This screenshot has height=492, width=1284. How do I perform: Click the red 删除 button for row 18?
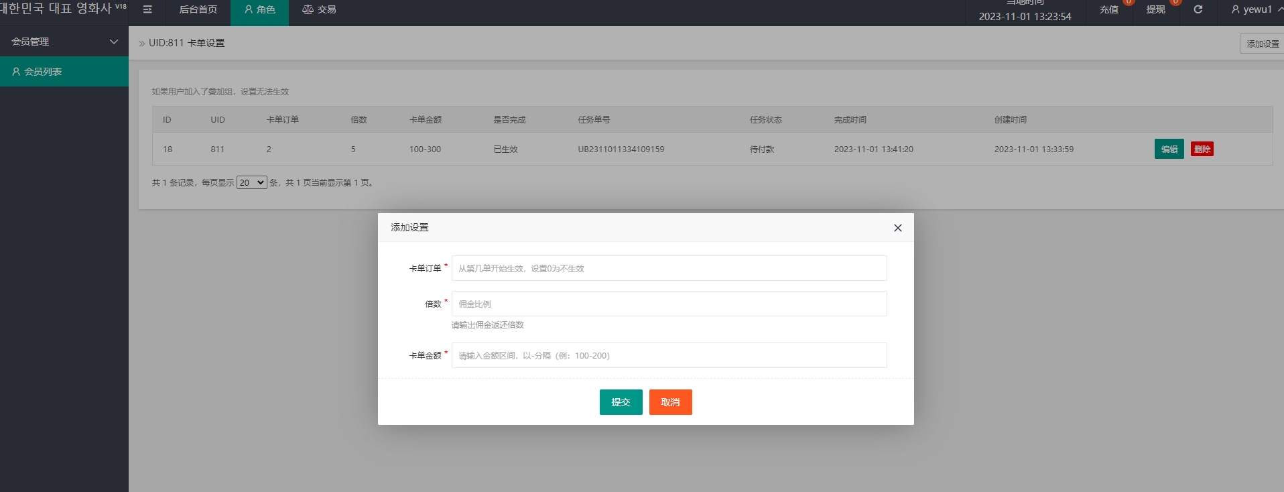pos(1202,149)
